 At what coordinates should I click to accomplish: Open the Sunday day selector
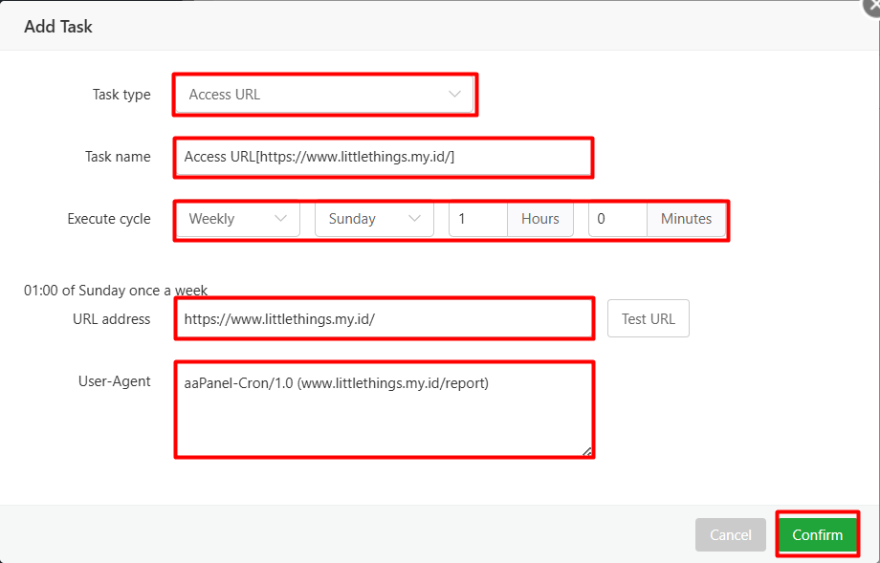click(x=363, y=219)
